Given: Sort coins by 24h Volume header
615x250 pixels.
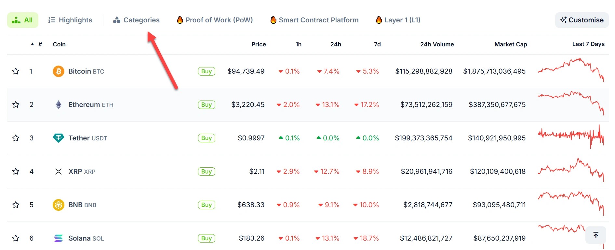Looking at the screenshot, I should pos(436,44).
